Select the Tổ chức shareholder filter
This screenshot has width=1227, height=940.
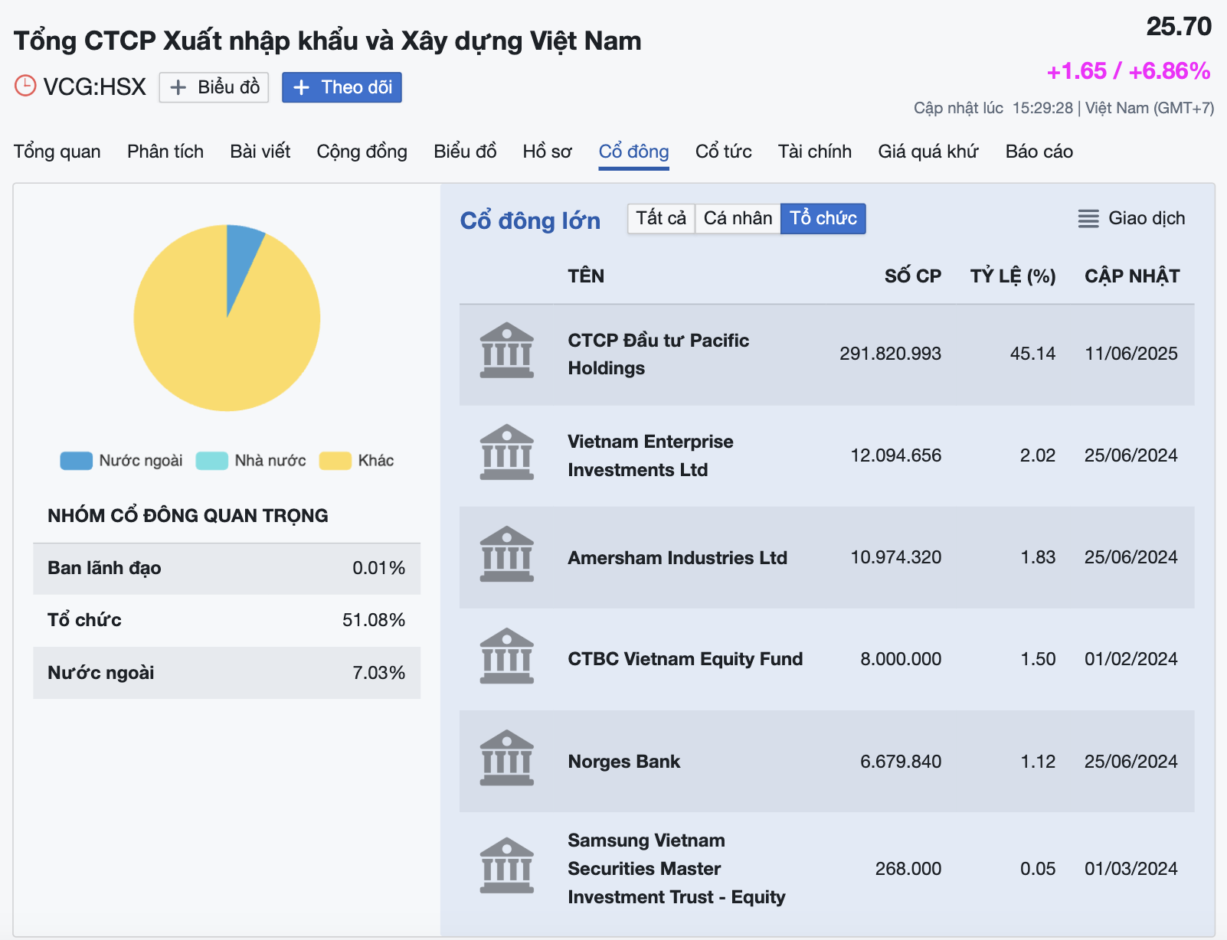coord(823,218)
